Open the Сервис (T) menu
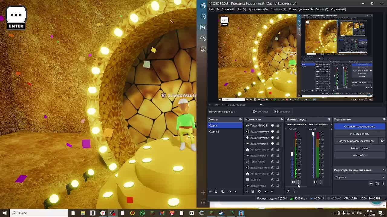387x217 pixels. [321, 9]
